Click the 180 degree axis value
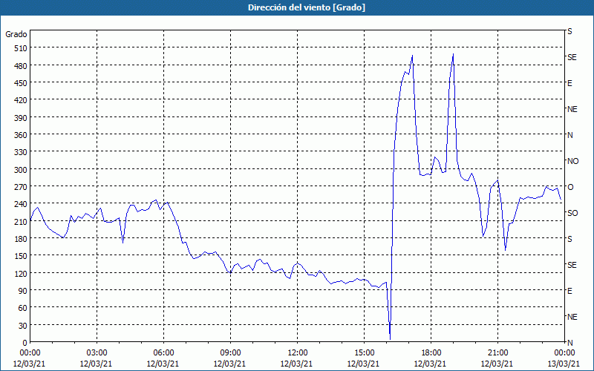 click(x=21, y=239)
